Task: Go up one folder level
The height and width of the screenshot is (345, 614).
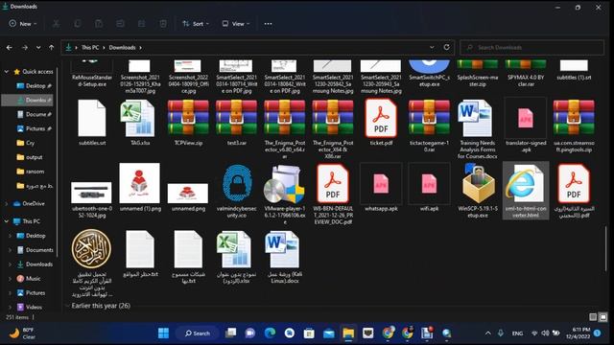Action: [x=51, y=47]
